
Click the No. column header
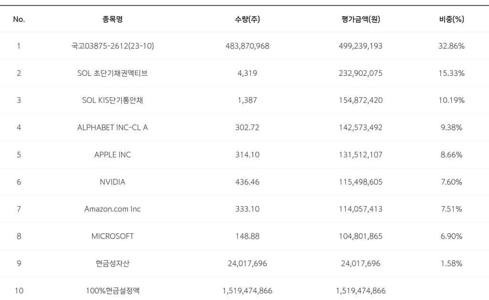(19, 19)
